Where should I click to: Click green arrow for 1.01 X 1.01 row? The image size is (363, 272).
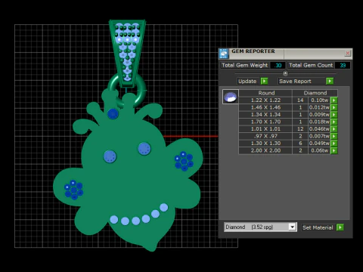tap(334, 129)
